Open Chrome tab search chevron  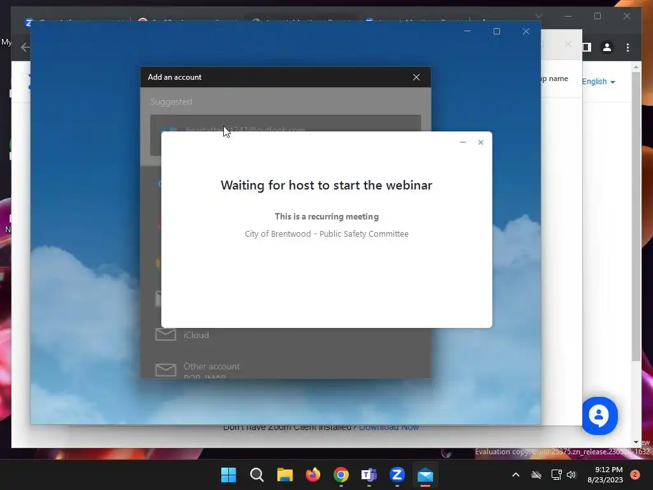538,16
